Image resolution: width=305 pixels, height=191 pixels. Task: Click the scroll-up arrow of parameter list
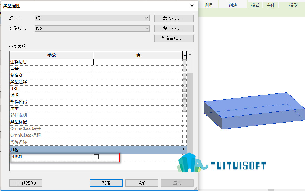190,54
